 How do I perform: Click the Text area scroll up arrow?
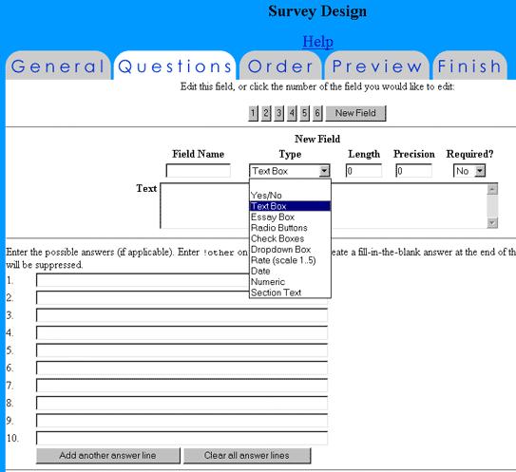click(492, 189)
